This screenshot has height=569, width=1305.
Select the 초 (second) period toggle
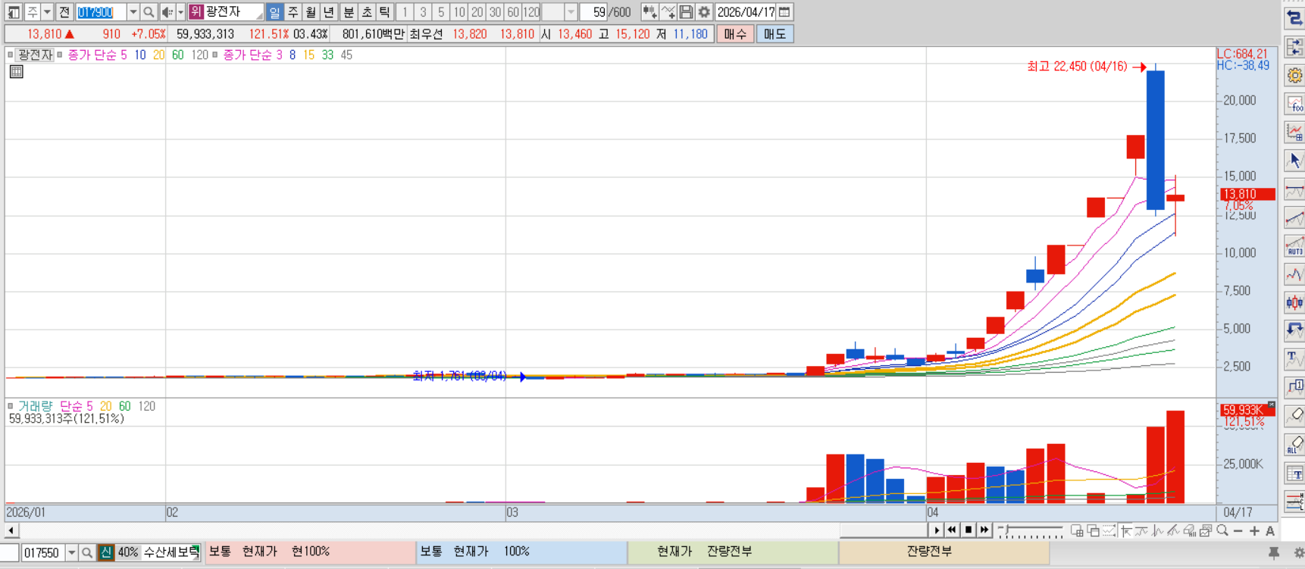[367, 12]
